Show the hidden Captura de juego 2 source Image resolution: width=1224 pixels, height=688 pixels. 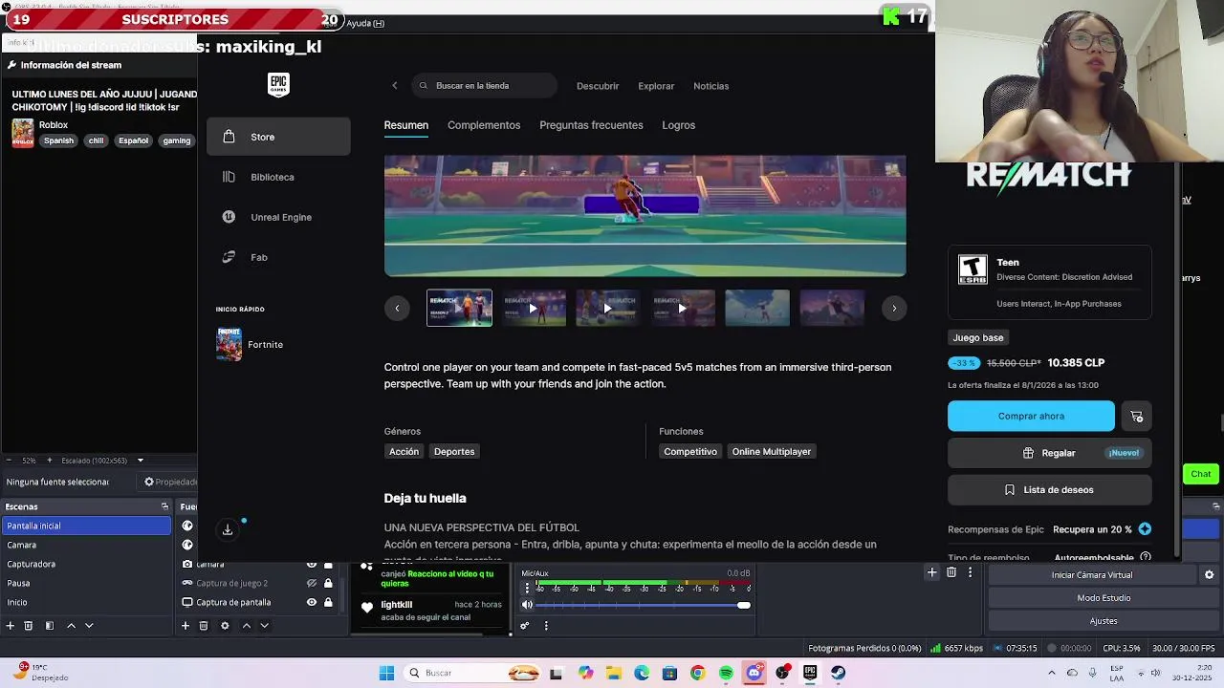click(x=311, y=583)
